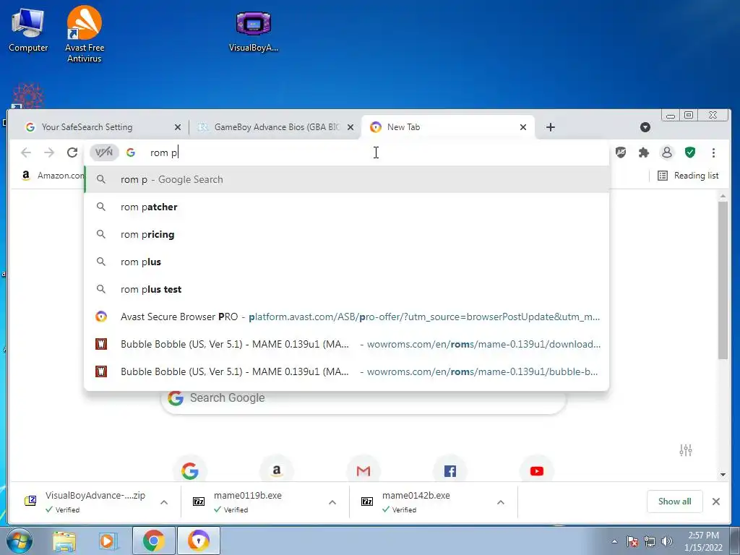
Task: Open the Facebook shortcut tile
Action: [449, 470]
